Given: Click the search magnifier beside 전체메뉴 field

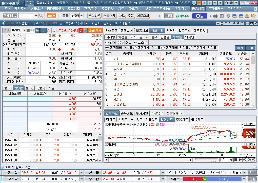Looking at the screenshot, I should click(x=41, y=16).
